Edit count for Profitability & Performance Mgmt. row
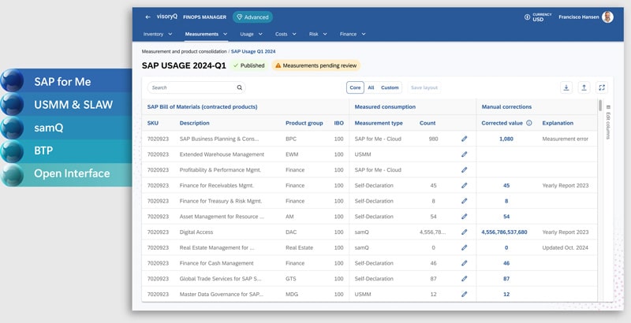 coord(464,170)
